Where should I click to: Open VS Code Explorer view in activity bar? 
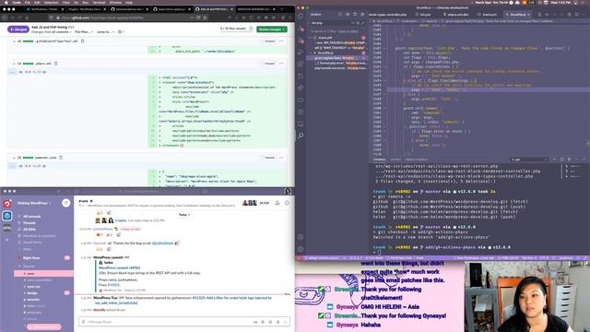[301, 16]
